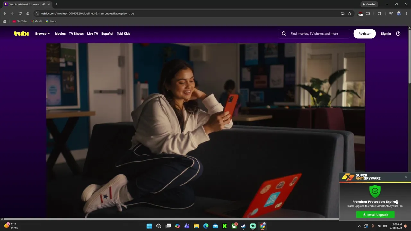Open the Wi-Fi network tray icon
This screenshot has width=411, height=231.
[x=380, y=226]
